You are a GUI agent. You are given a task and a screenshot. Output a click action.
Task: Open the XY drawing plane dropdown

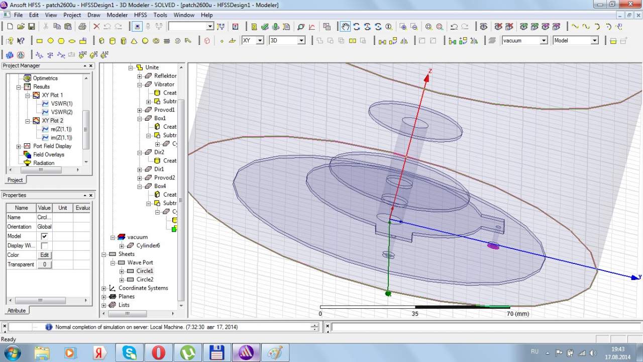point(260,41)
